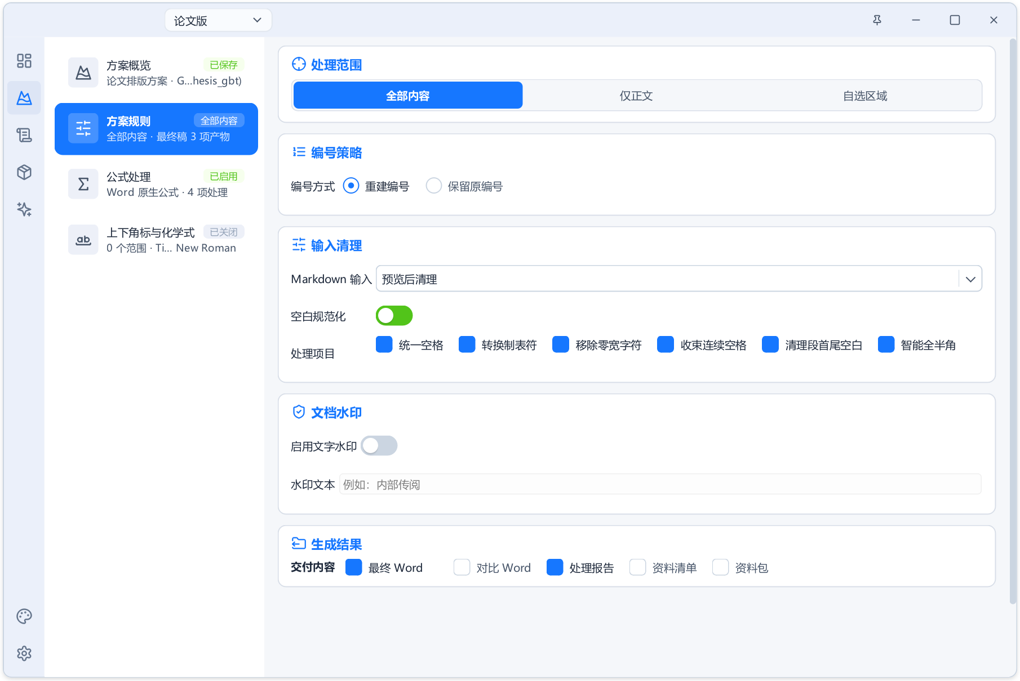Uncheck the 移除零宽字符 checkbox
Screen dimensions: 1020x681
pyautogui.click(x=561, y=344)
